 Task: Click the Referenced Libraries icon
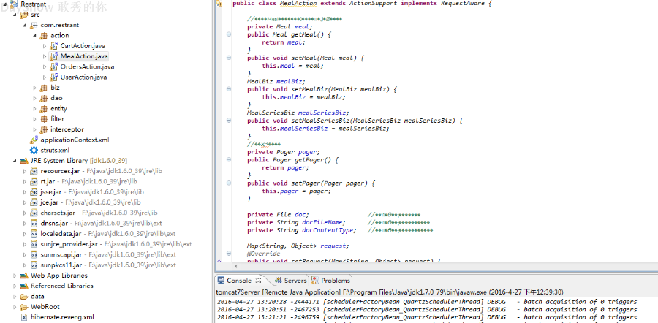point(24,286)
